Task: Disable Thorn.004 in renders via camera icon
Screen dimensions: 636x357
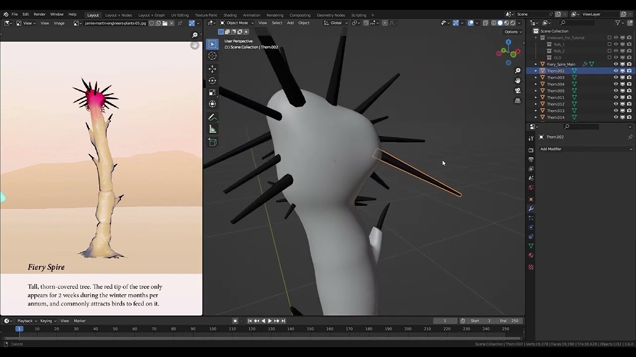Action: pos(629,84)
